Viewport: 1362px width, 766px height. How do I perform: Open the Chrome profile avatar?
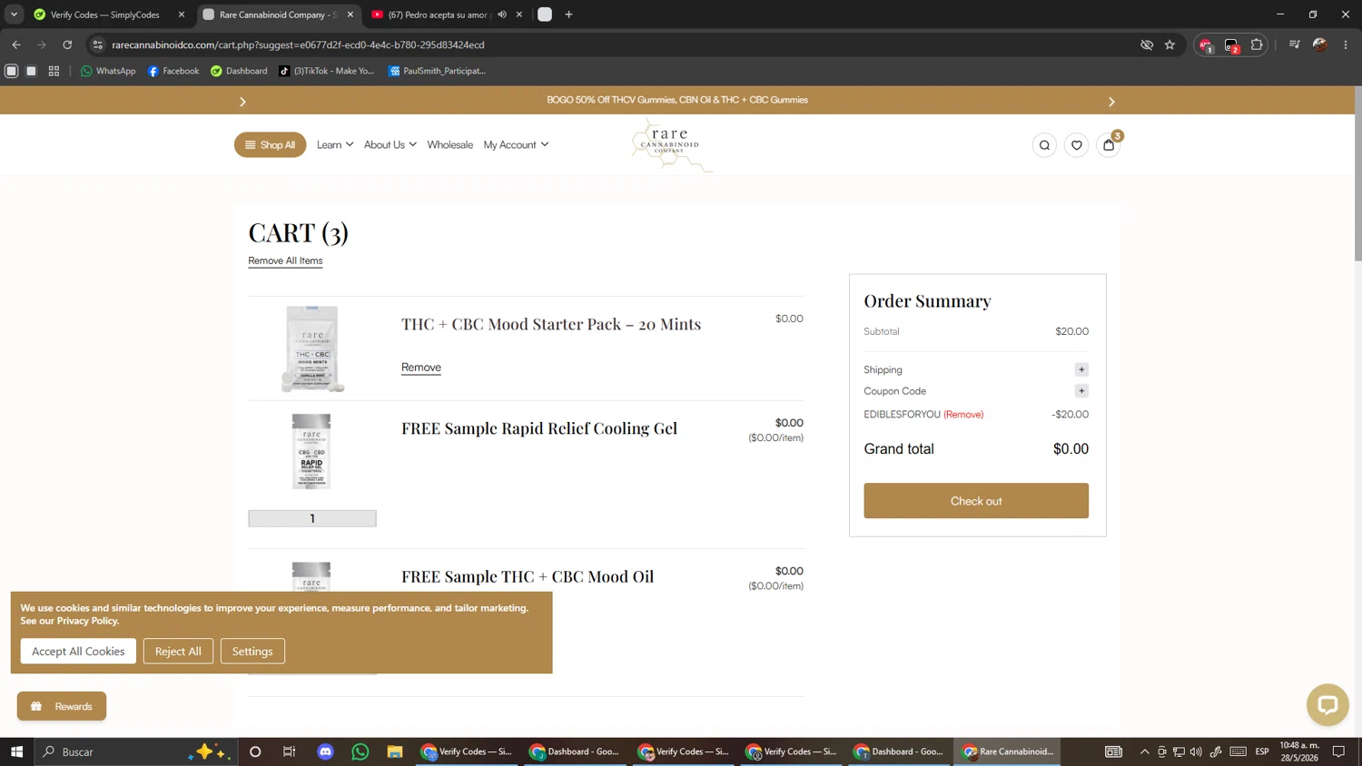tap(1320, 44)
